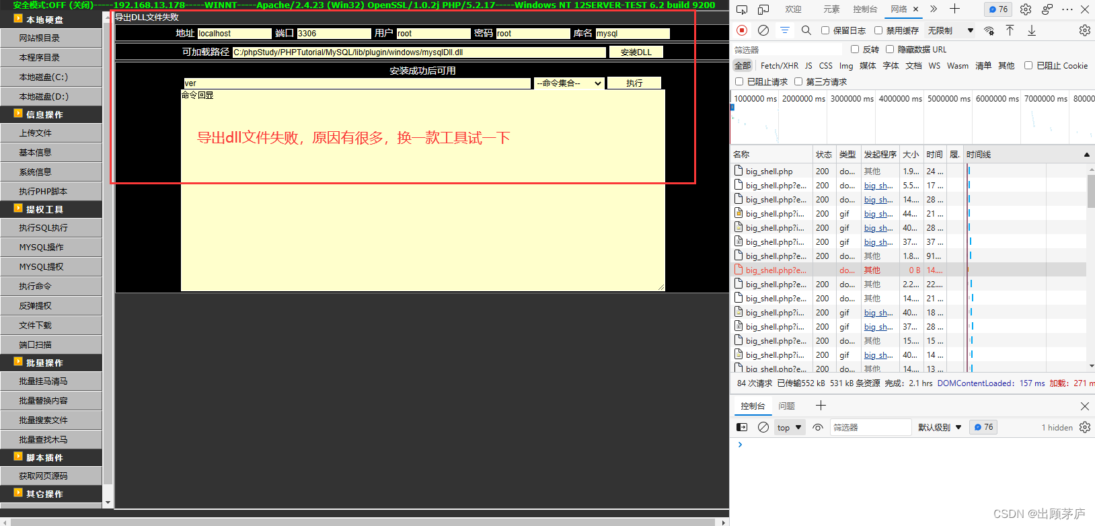1095x526 pixels.
Task: Filter requests by CSS type
Action: coord(825,65)
